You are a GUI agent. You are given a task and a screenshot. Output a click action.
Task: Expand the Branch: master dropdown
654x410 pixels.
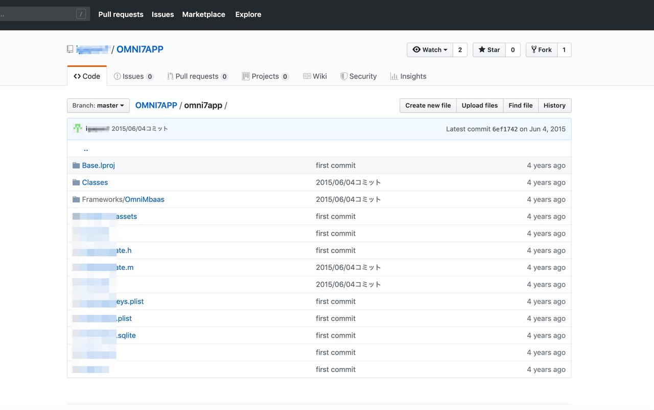(x=98, y=105)
